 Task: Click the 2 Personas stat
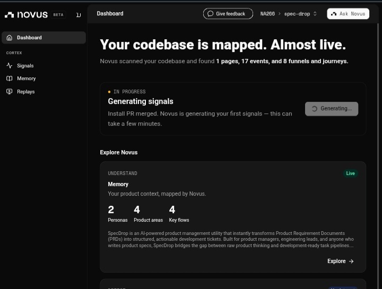click(118, 214)
